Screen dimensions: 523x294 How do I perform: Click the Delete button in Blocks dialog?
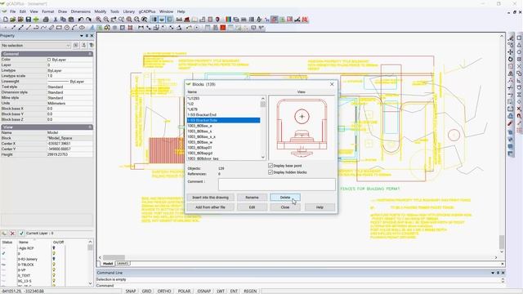[x=285, y=198]
